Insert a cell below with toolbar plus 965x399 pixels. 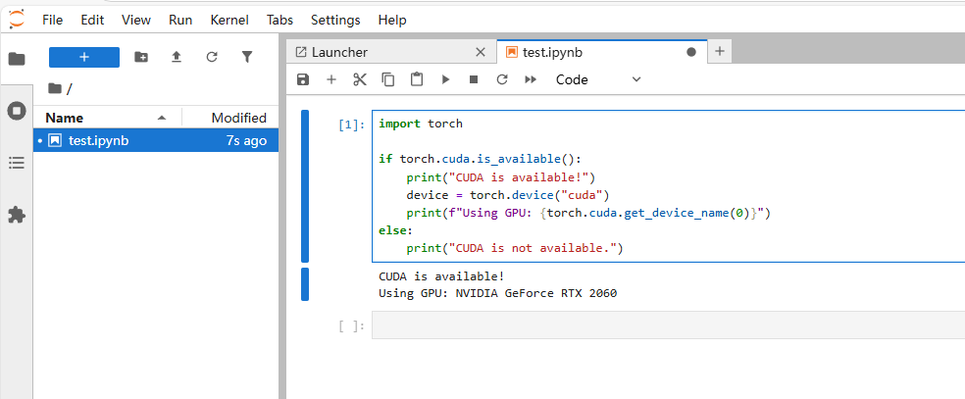pyautogui.click(x=331, y=79)
